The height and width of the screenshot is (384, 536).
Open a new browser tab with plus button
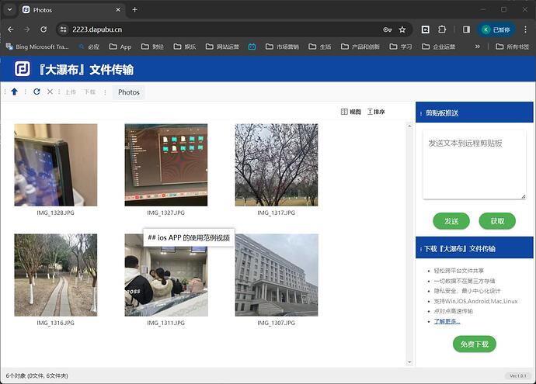134,9
